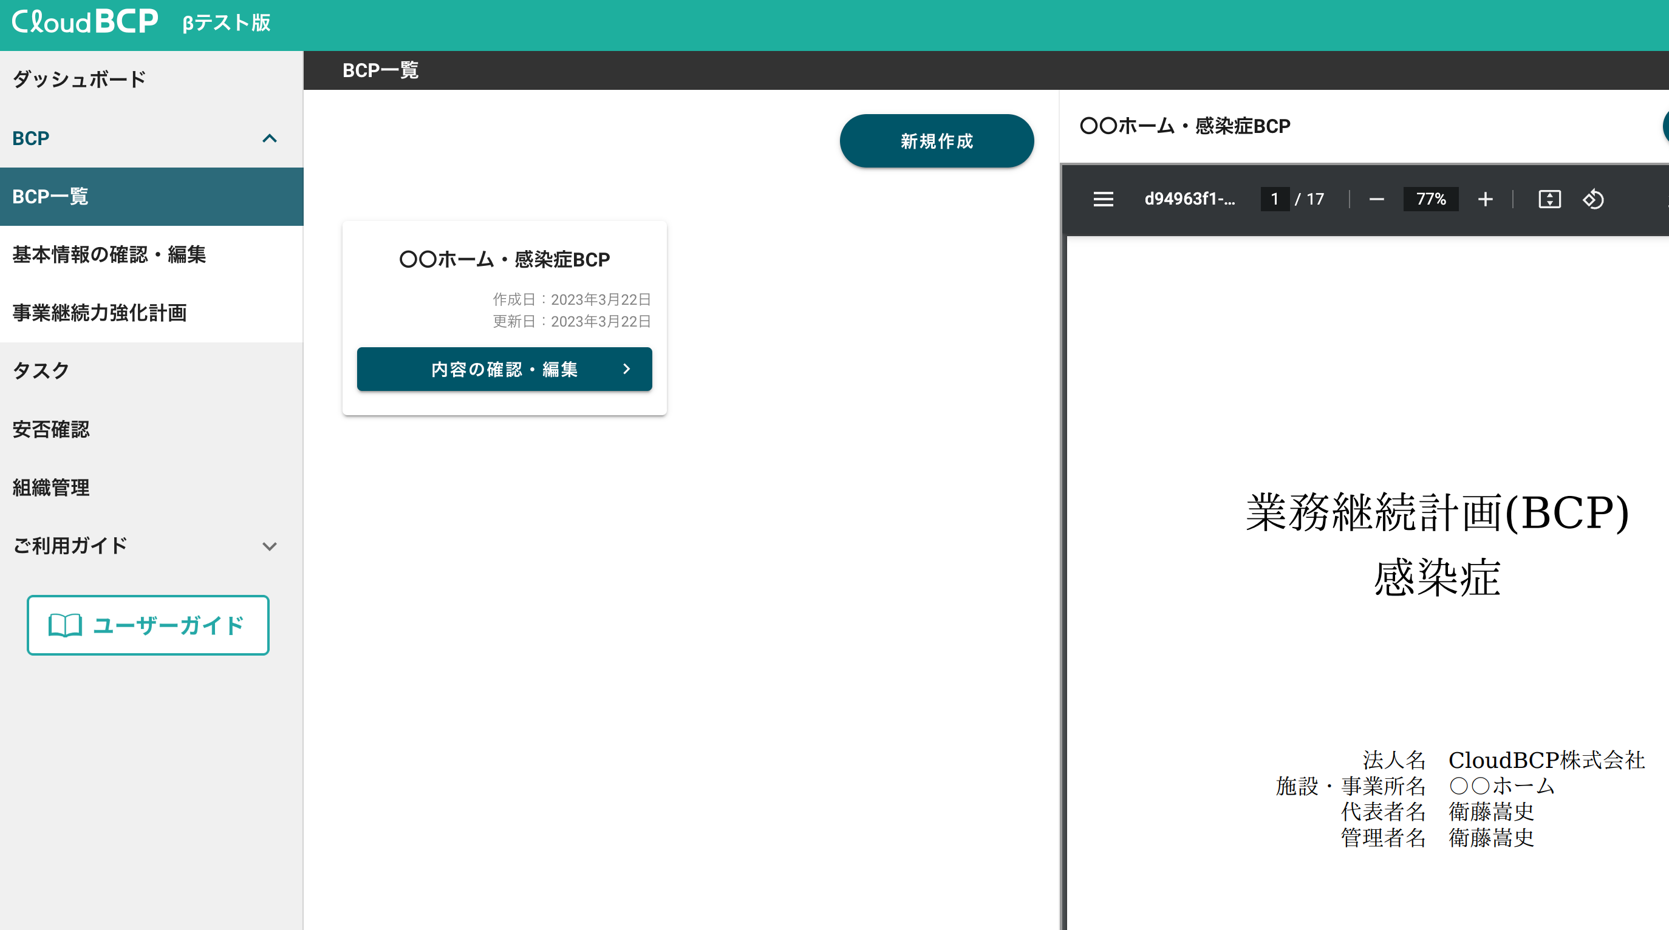Open 事業継続力強化計画 menu item
Viewport: 1669px width, 930px height.
click(99, 313)
